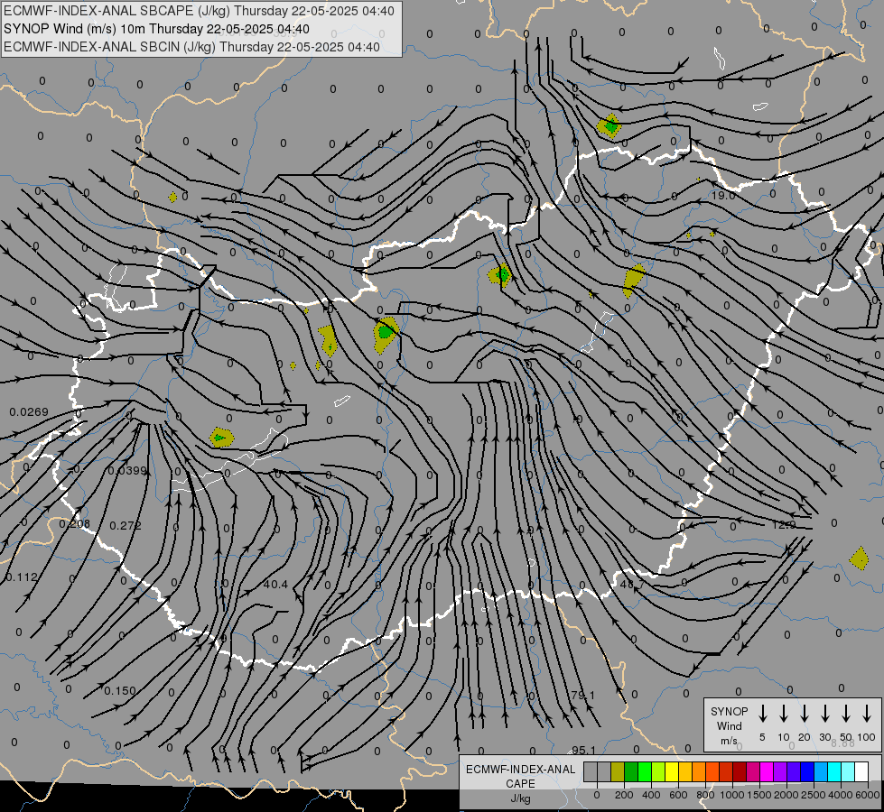Click the map value '0.0399'
Image resolution: width=884 pixels, height=812 pixels.
126,471
